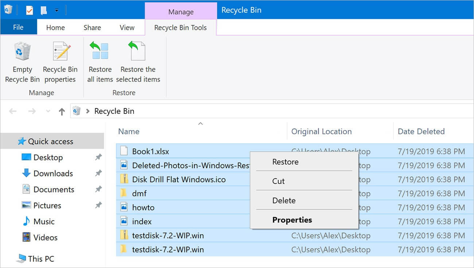
Task: Sort by the Date Deleted column header
Action: [x=421, y=132]
